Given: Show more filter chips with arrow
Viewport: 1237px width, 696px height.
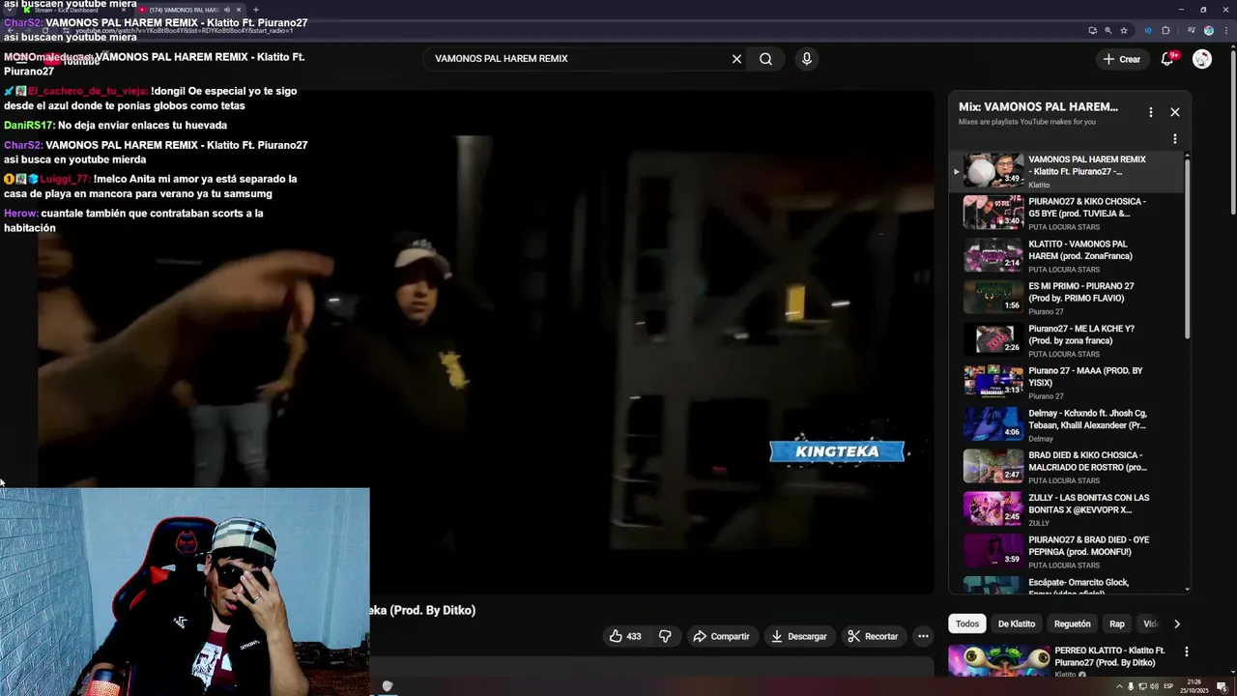Looking at the screenshot, I should [1176, 623].
